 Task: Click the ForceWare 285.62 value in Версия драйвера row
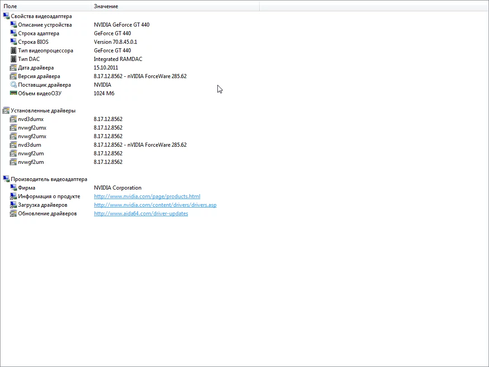[x=140, y=76]
